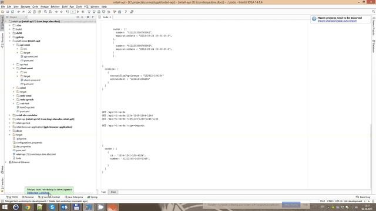Click the Delete test-workshop link

point(38,193)
